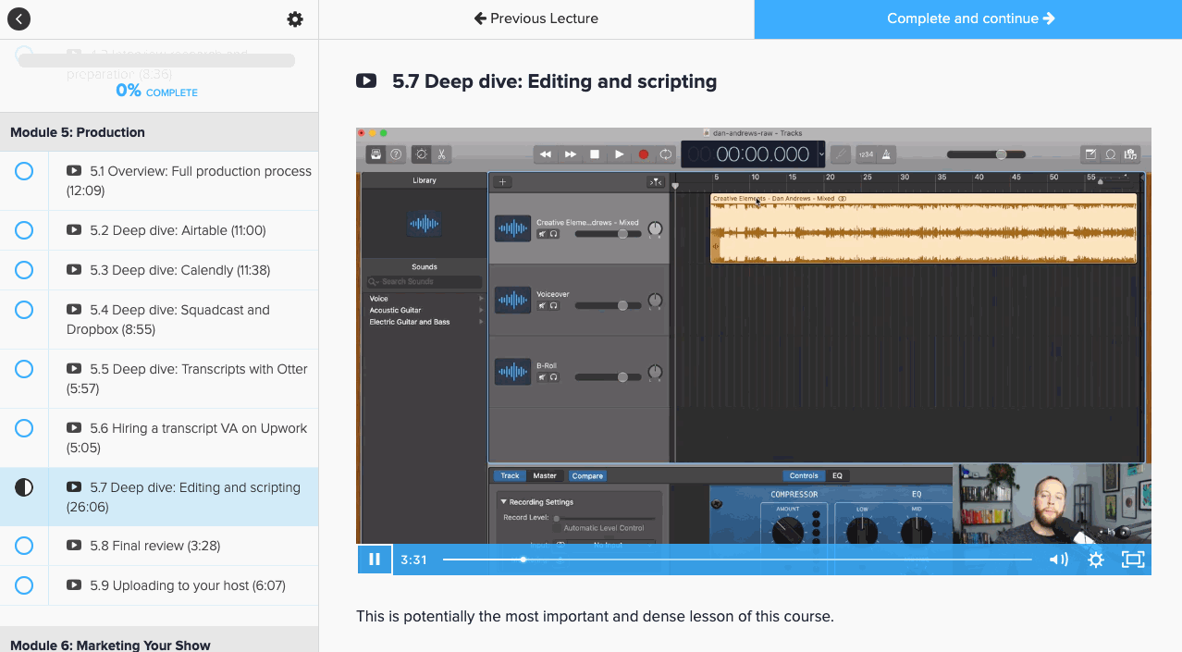Click the Complete and continue button

tap(969, 18)
